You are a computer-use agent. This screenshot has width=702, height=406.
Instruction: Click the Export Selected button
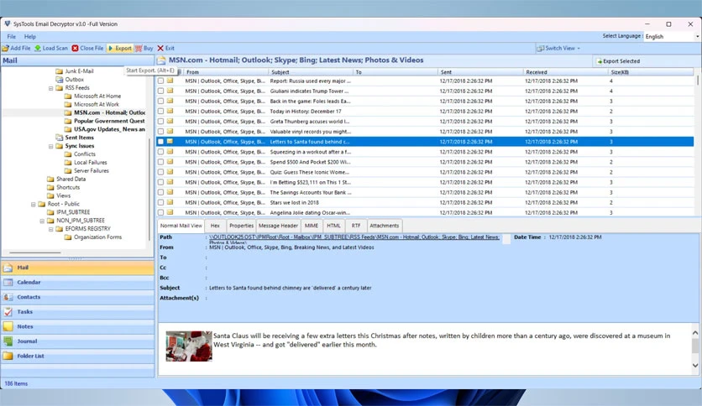click(x=618, y=61)
